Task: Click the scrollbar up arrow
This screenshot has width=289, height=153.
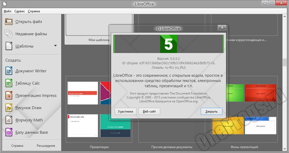Action: click(285, 17)
